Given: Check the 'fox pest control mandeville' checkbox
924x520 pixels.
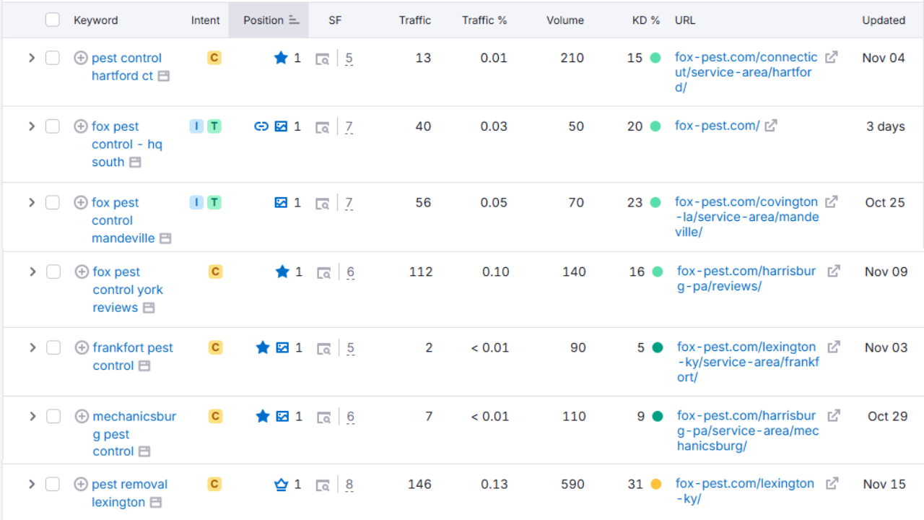Looking at the screenshot, I should click(x=53, y=202).
